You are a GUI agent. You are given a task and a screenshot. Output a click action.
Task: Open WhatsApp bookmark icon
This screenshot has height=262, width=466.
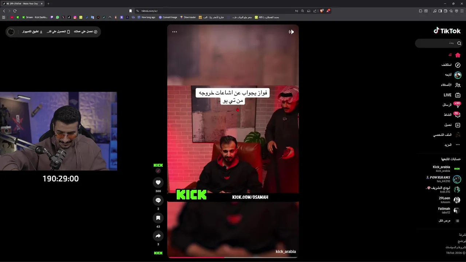(58, 17)
